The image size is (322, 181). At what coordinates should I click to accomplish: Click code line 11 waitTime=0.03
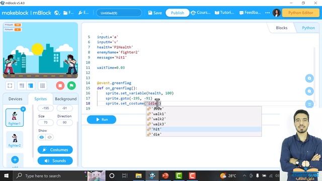[x=111, y=68]
